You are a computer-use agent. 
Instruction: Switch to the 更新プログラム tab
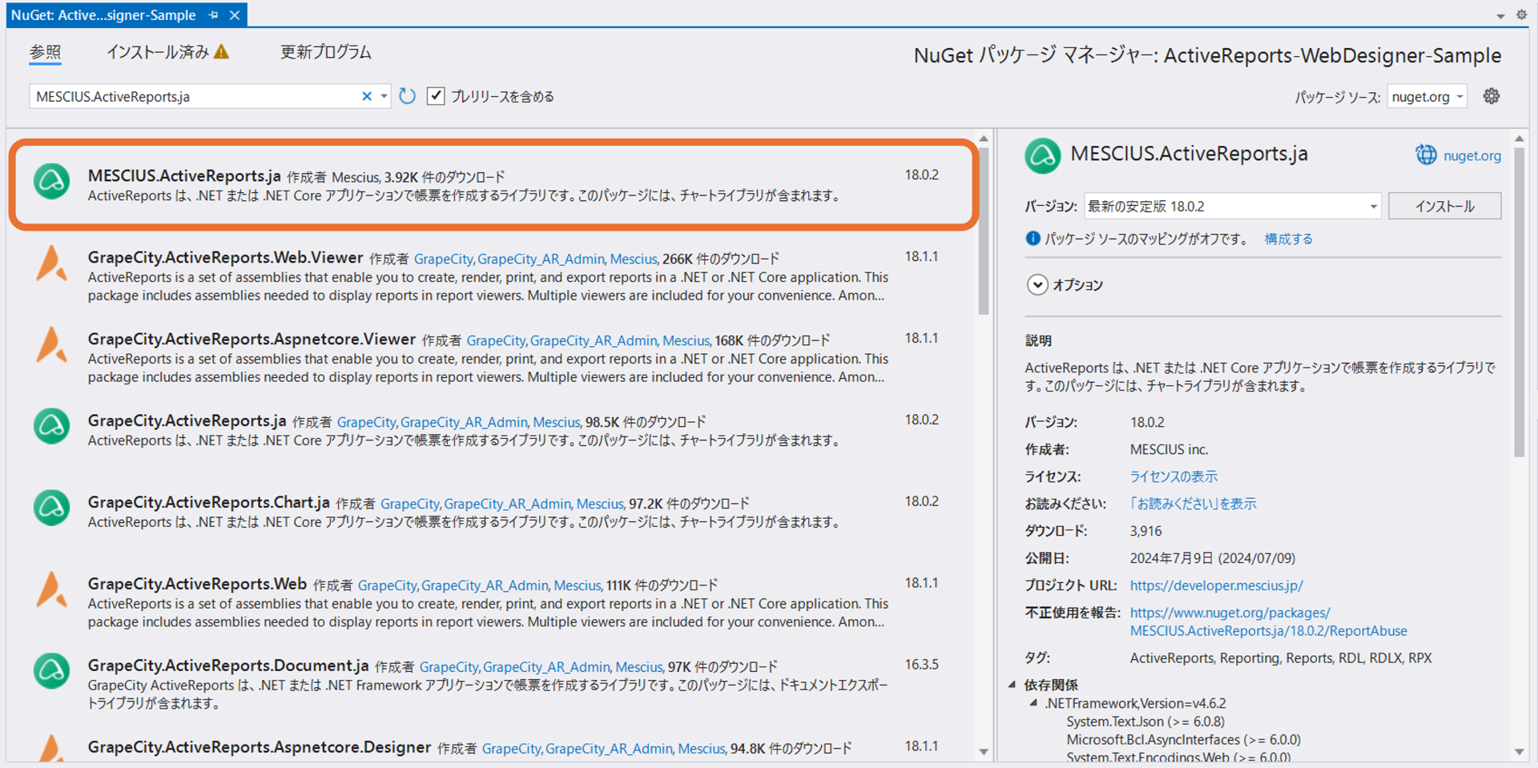pos(325,52)
